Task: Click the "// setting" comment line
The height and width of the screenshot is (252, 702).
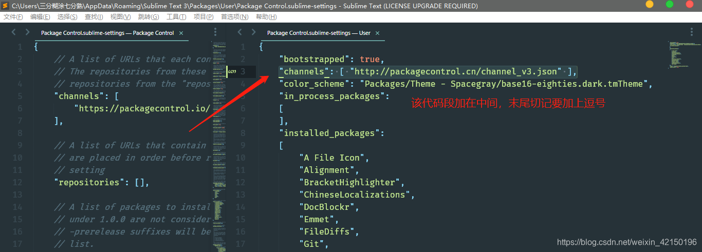Action: coord(79,170)
